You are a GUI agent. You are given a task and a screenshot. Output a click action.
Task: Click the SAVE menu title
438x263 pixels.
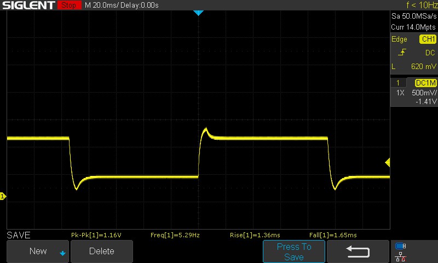click(x=19, y=235)
